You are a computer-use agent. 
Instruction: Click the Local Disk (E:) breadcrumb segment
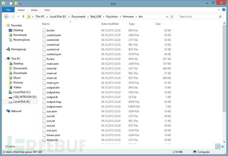click(58, 16)
